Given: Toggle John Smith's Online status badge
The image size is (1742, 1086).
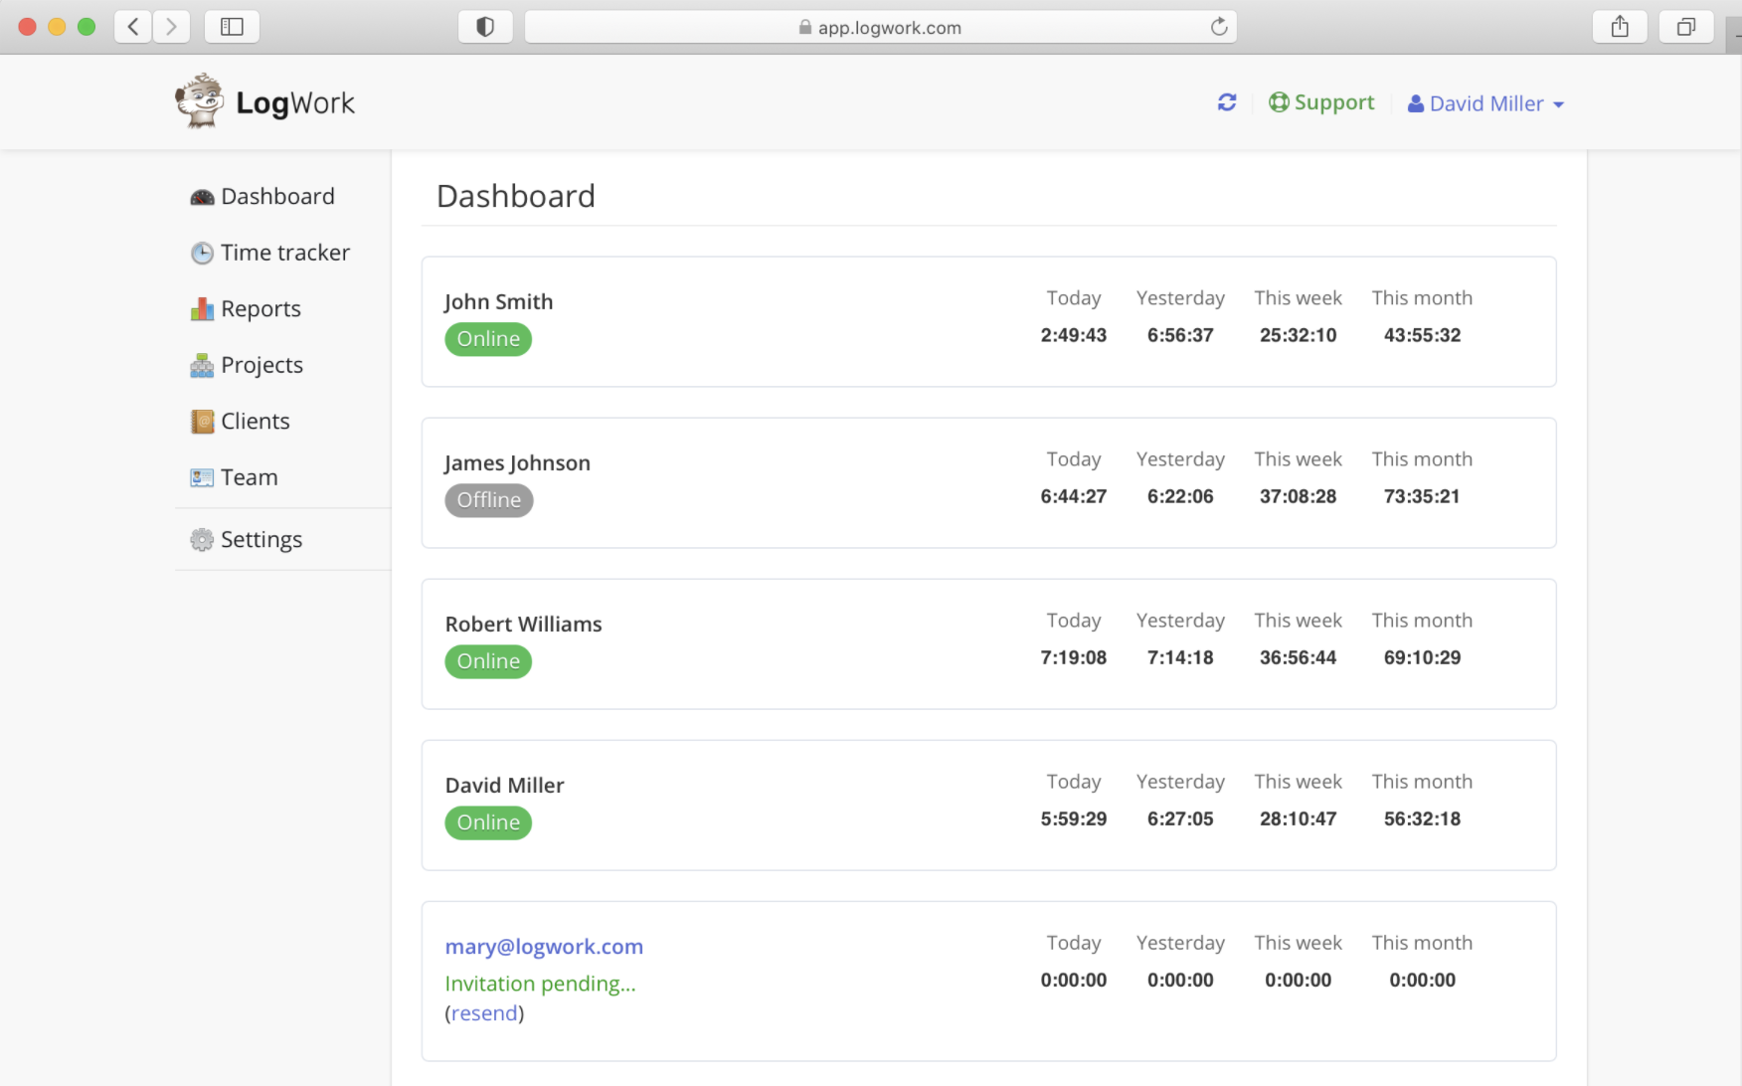Looking at the screenshot, I should (488, 338).
